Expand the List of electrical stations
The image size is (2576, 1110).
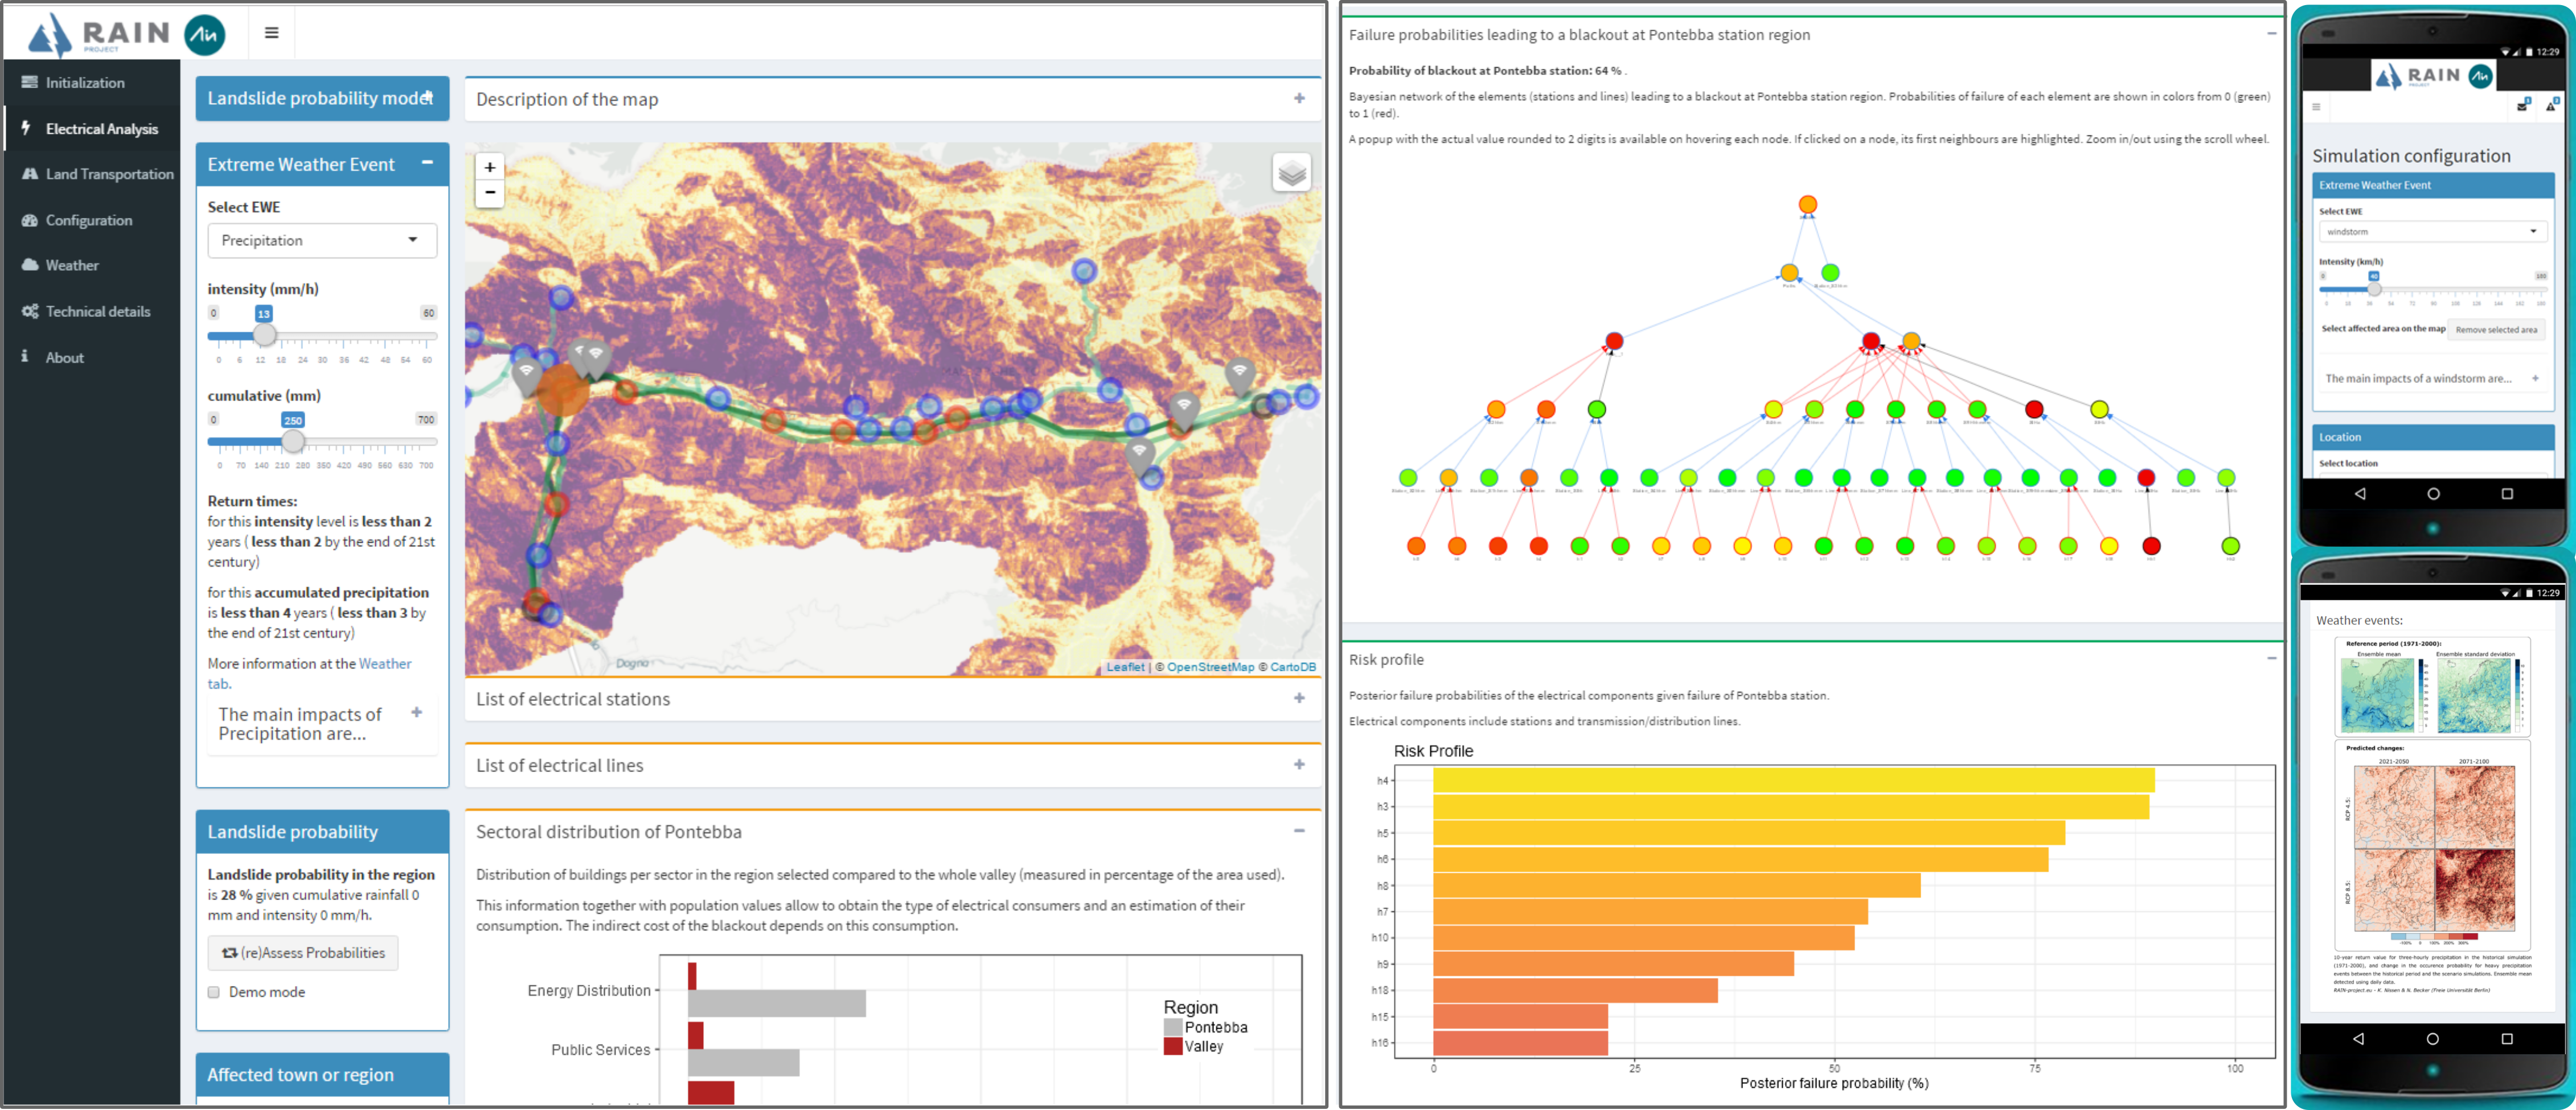1299,698
